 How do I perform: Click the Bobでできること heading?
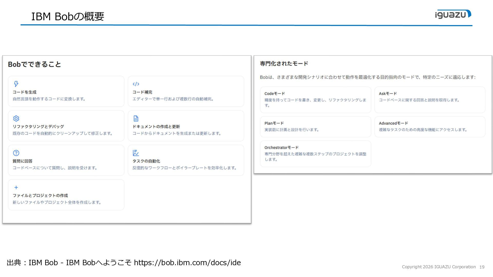[34, 64]
